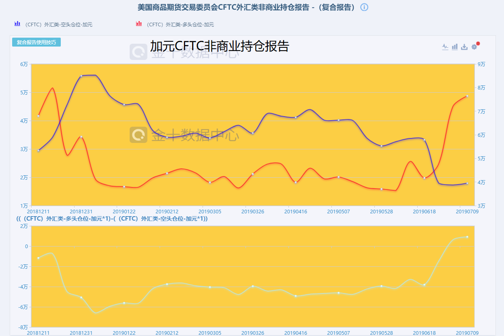
Task: Toggle the 多头仓位-加元 series legend
Action: (x=180, y=25)
